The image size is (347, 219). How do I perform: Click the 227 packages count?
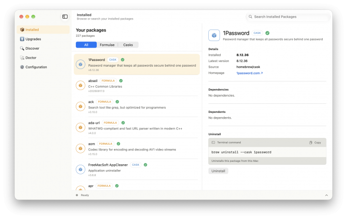85,36
